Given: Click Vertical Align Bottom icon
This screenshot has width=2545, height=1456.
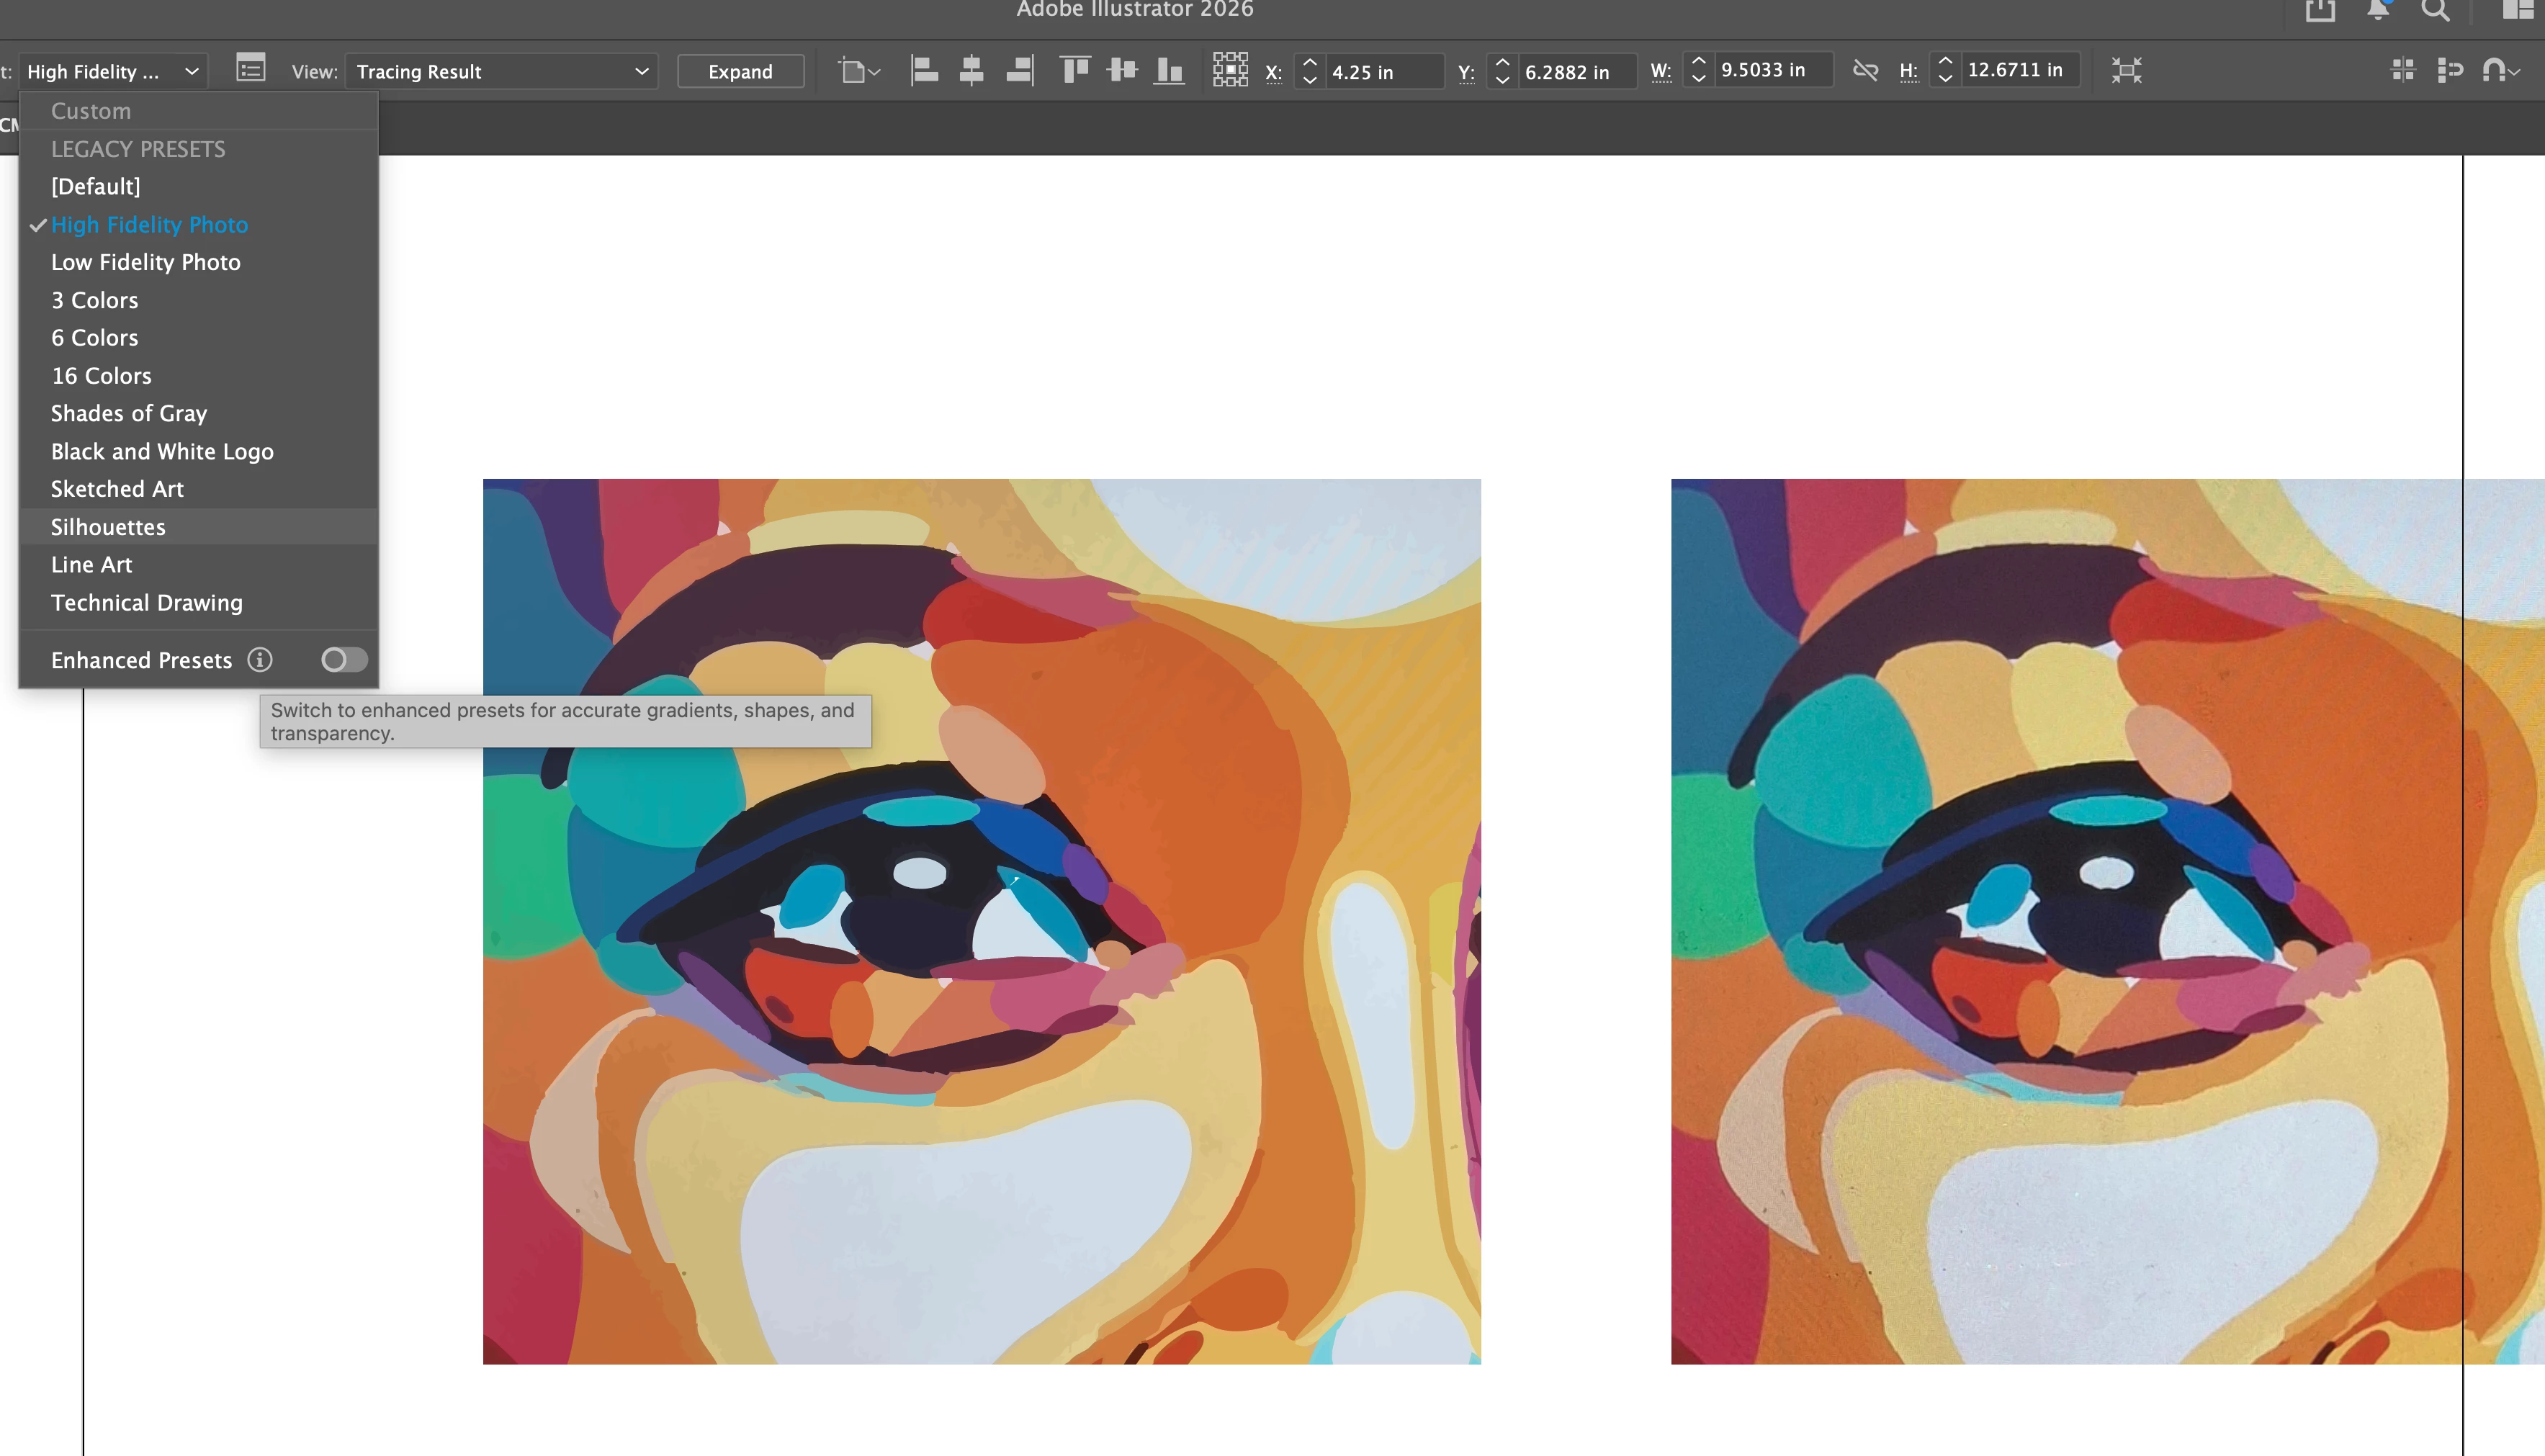Looking at the screenshot, I should pyautogui.click(x=1168, y=70).
